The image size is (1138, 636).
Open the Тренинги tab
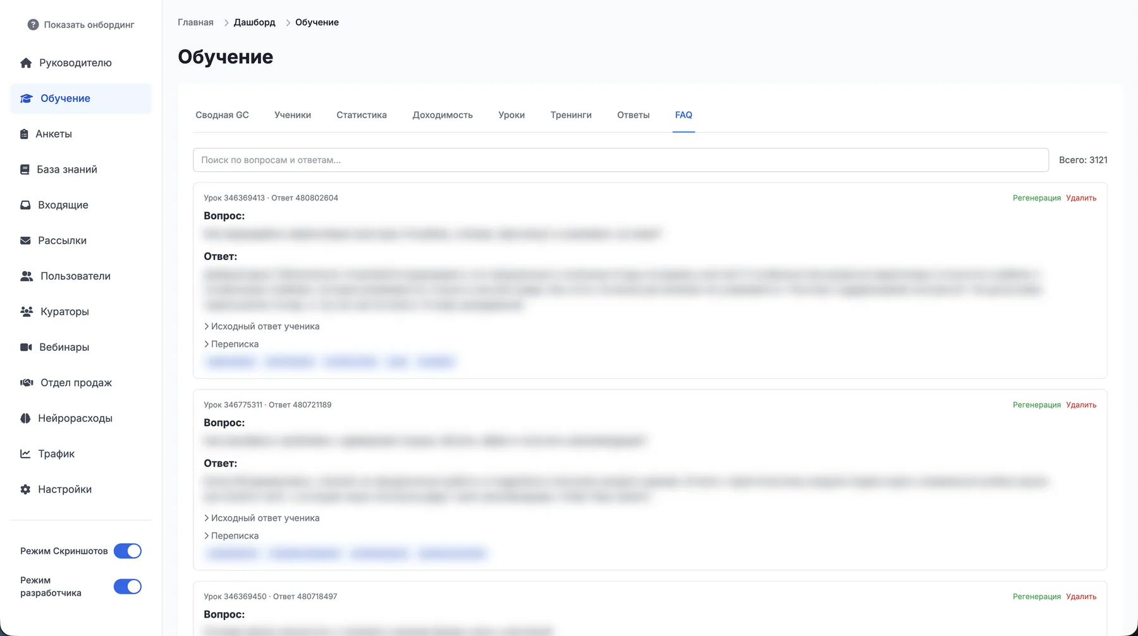pos(571,115)
